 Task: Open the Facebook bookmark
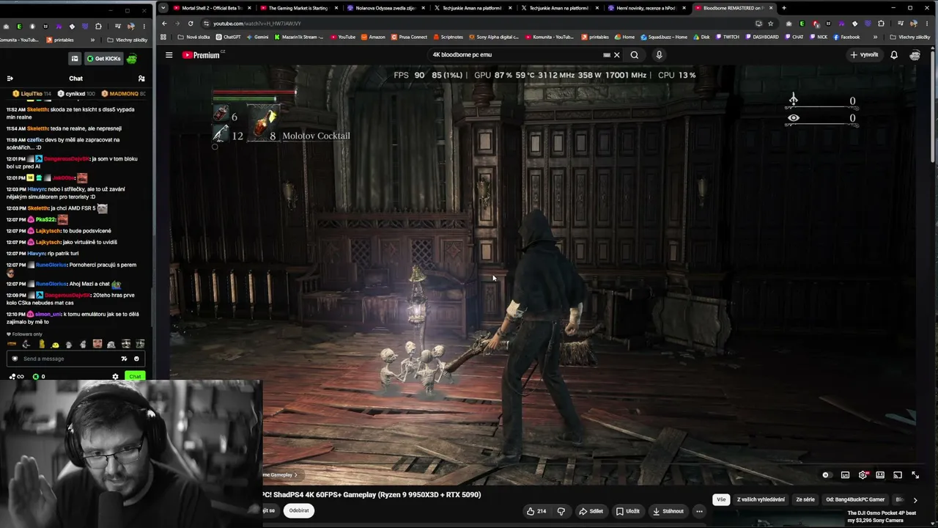point(846,37)
